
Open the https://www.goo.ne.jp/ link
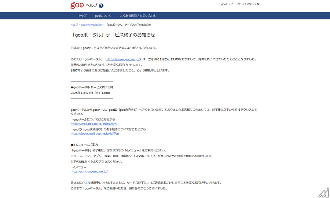[124, 59]
